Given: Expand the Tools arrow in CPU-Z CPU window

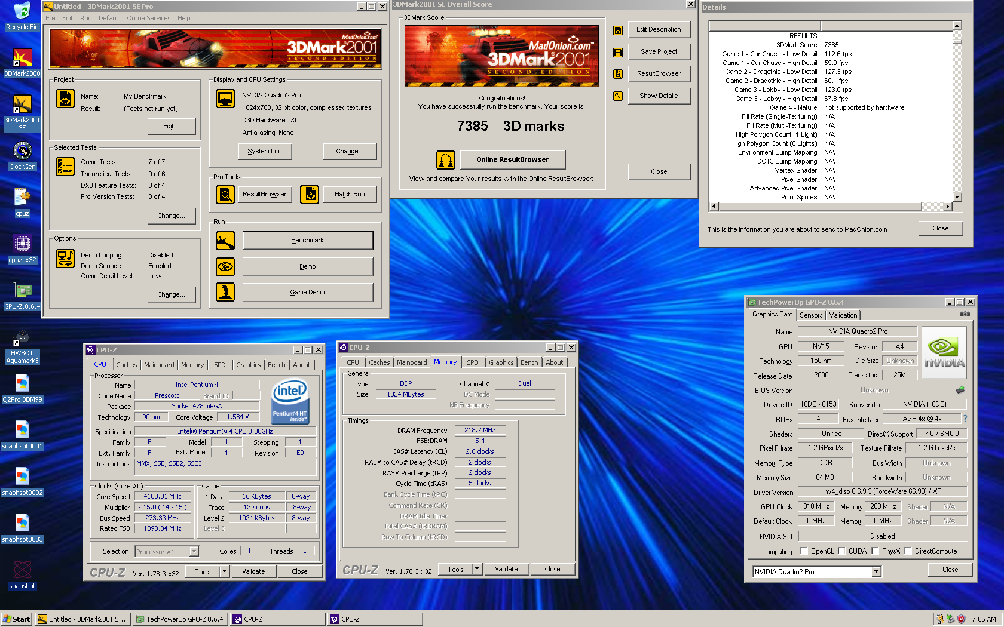Looking at the screenshot, I should click(224, 571).
